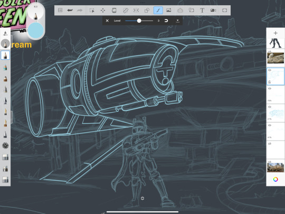285x214 pixels.
Task: Import an image with the picture icon
Action: coord(169,11)
